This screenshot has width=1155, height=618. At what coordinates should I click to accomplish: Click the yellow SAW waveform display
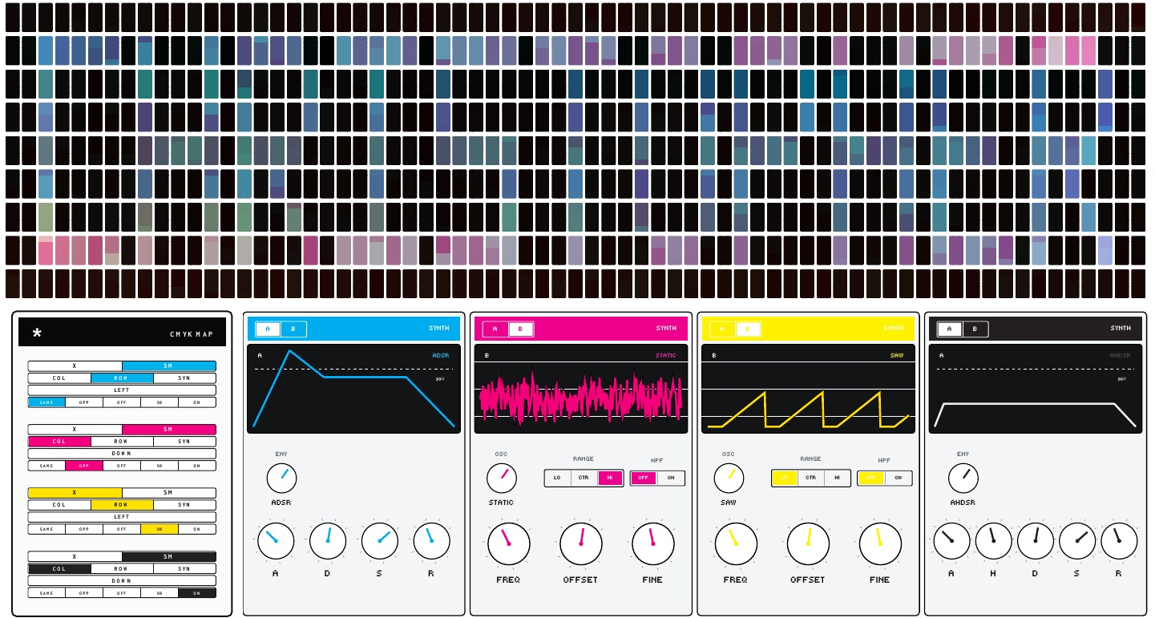point(808,390)
